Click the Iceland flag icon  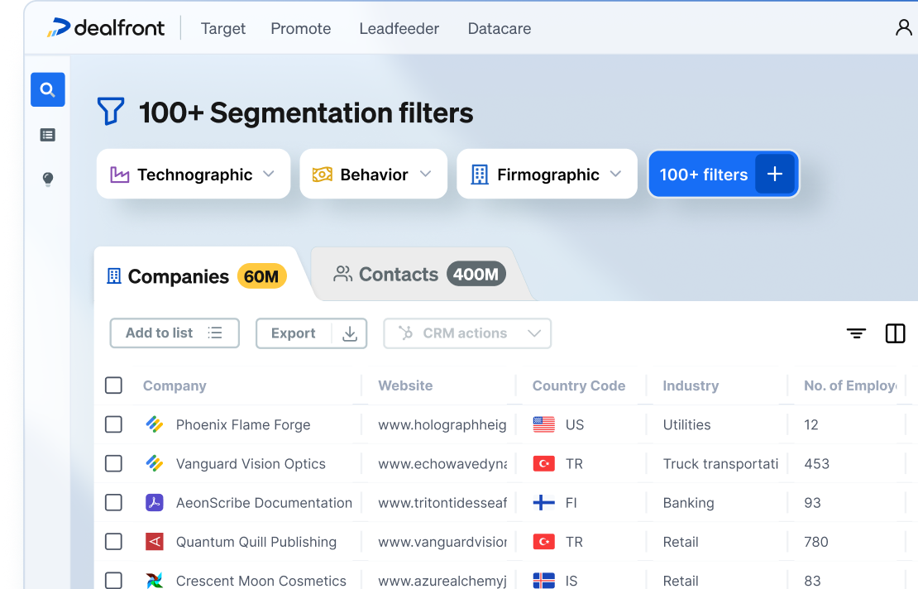pos(544,580)
